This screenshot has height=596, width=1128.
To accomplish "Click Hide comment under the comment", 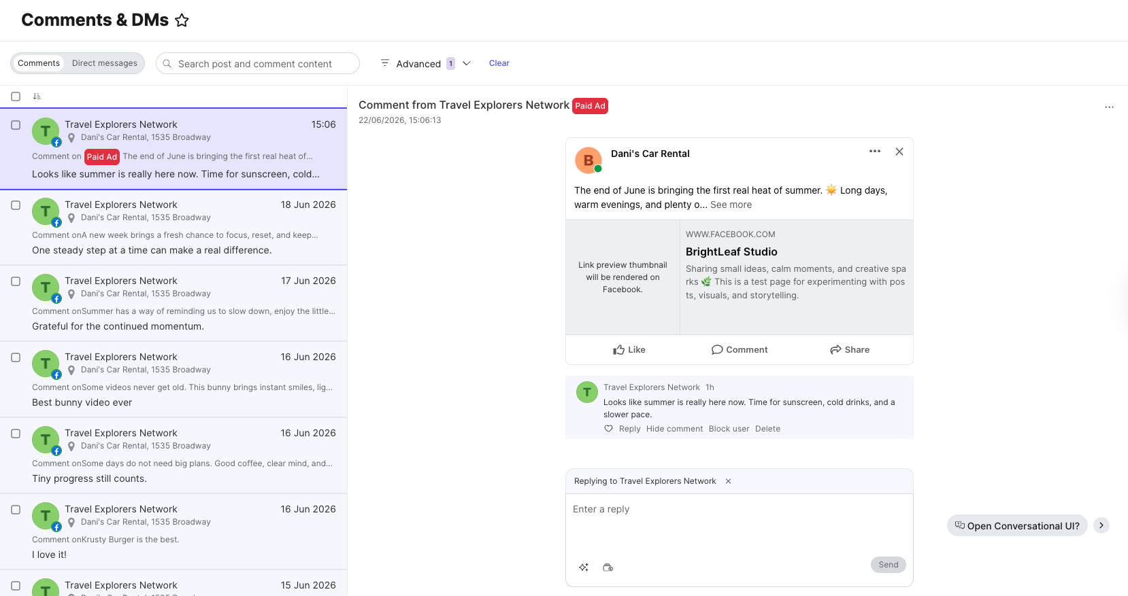I will (x=675, y=429).
